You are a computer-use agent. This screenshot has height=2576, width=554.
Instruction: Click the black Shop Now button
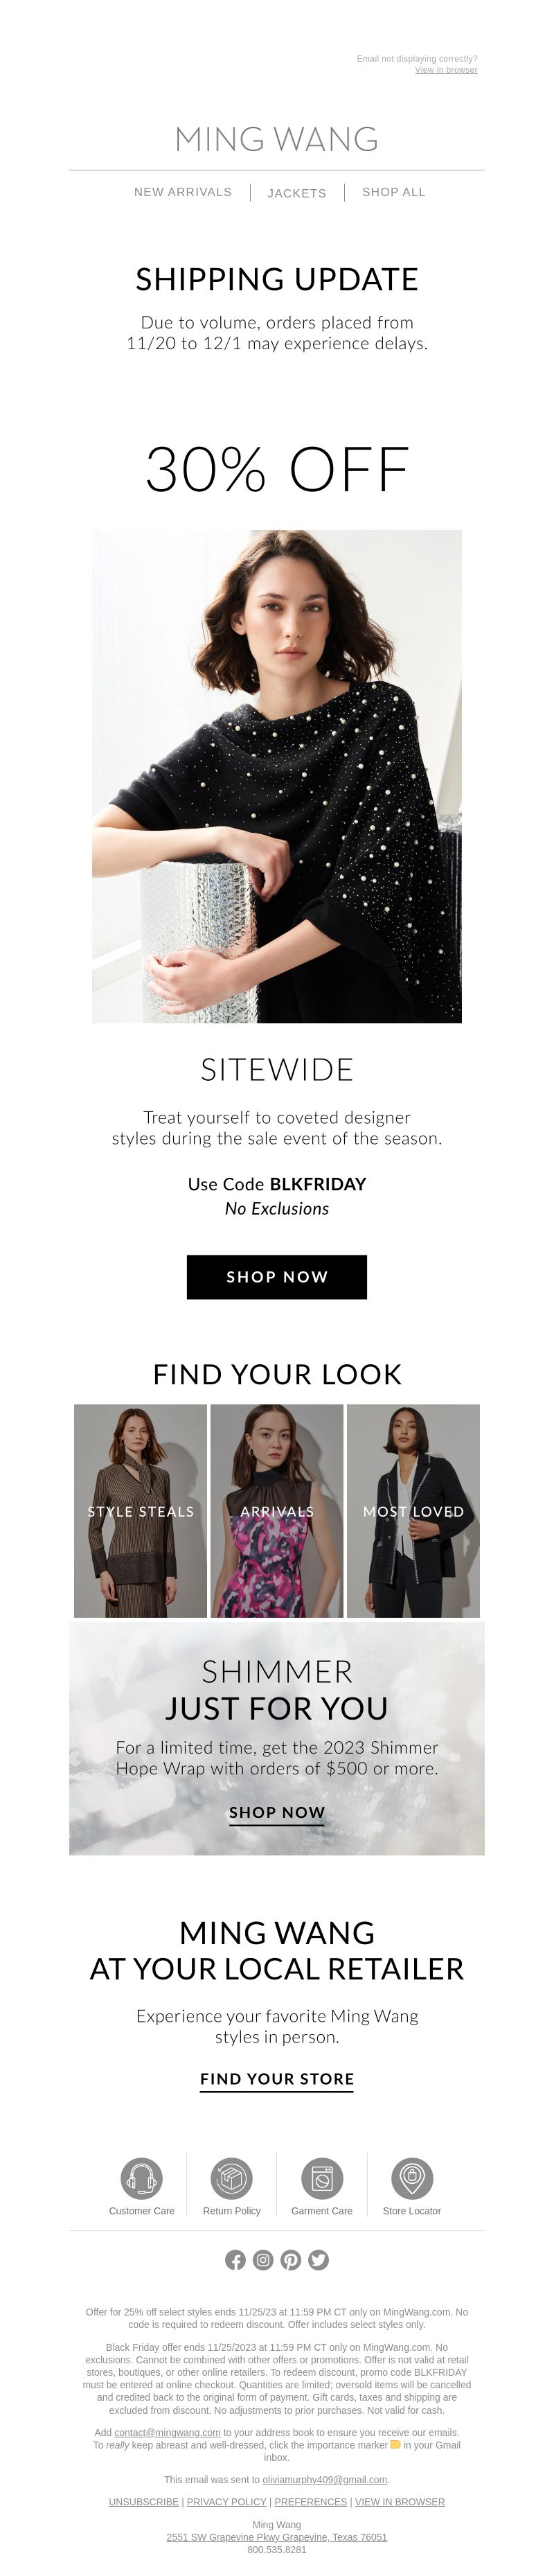tap(277, 1277)
